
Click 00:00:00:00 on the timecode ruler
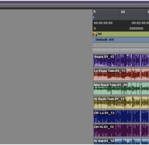(103, 23)
